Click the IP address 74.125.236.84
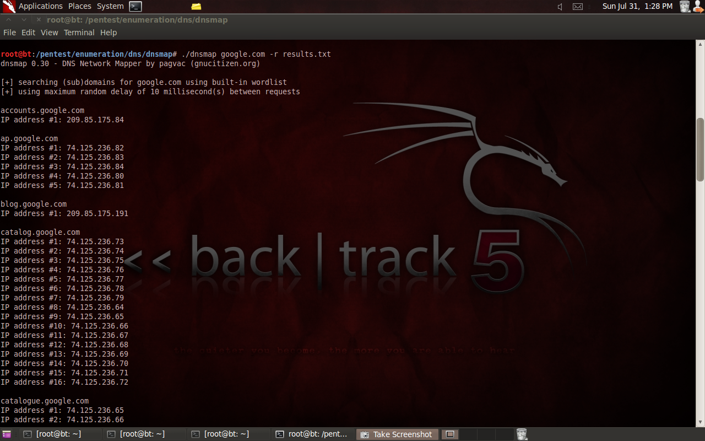Viewport: 705px width, 441px height. 95,166
